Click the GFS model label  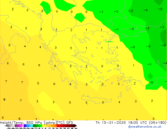point(70,122)
